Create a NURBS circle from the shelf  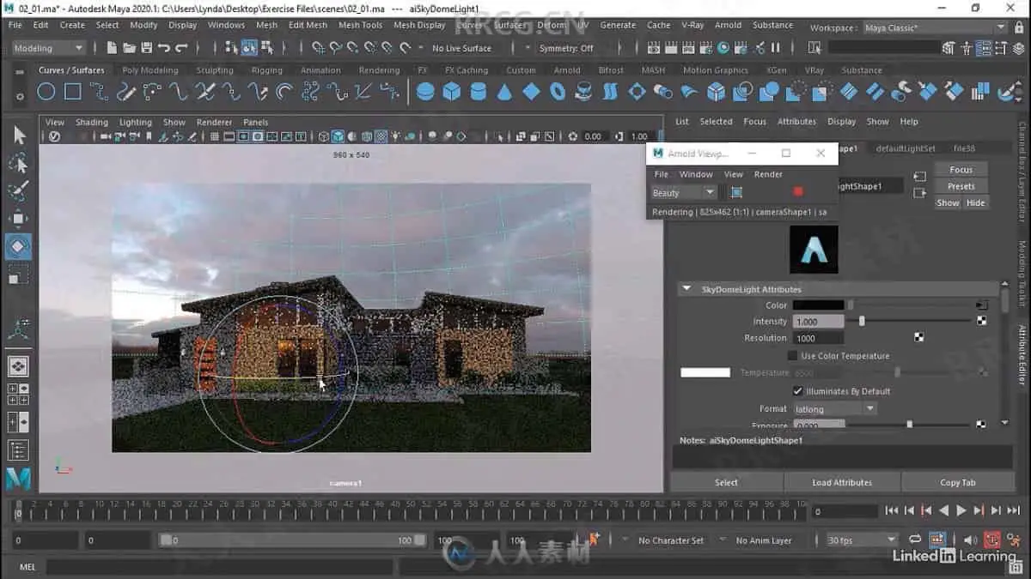coord(46,91)
